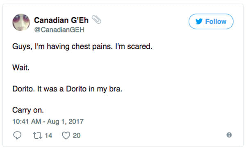Click the "Wait." line of the tweet

[21, 68]
